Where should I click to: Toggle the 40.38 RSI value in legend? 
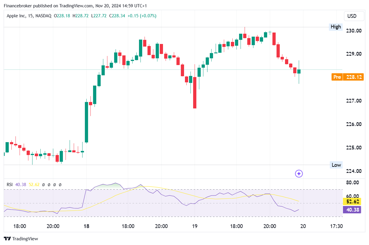point(20,185)
